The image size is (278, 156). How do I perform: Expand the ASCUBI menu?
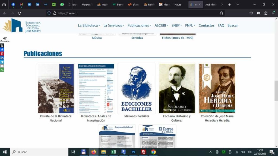pyautogui.click(x=161, y=25)
